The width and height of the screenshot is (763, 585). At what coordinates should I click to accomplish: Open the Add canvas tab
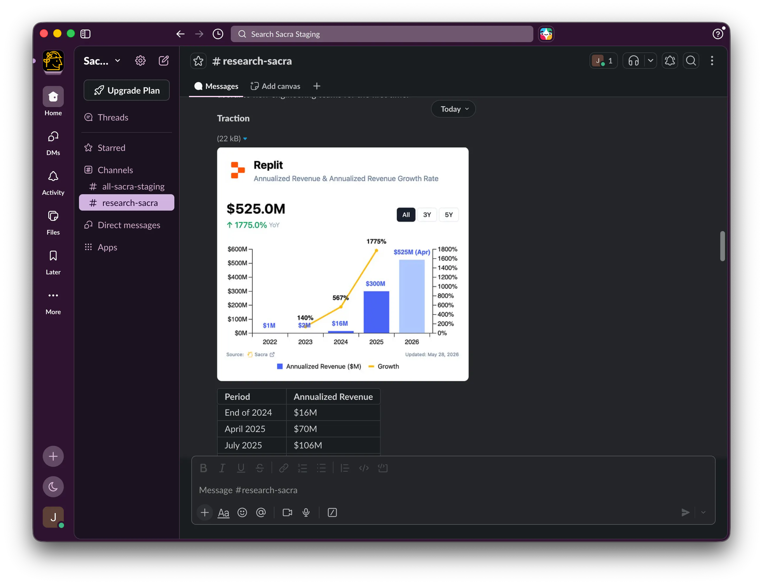[275, 86]
